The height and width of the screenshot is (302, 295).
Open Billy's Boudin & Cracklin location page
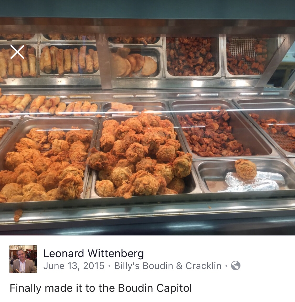coord(168,266)
